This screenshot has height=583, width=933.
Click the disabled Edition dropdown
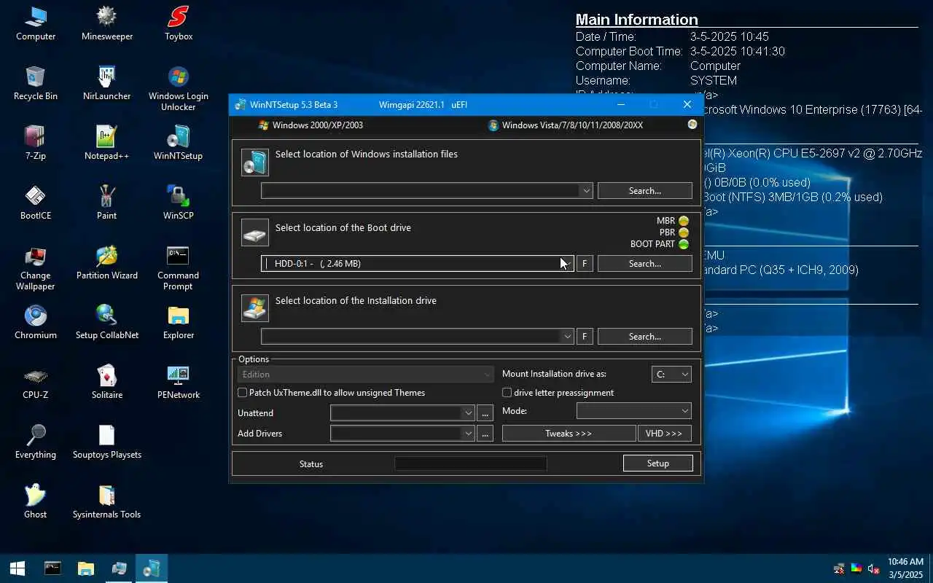click(x=365, y=375)
